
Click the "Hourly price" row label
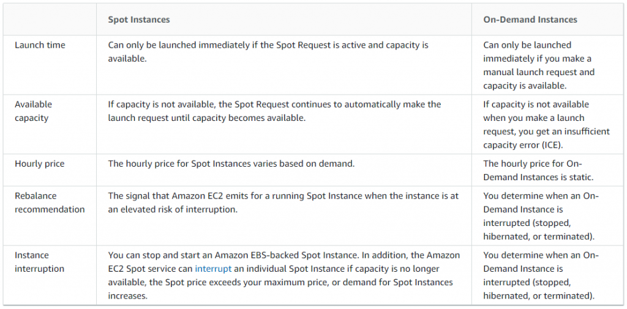[x=39, y=164]
